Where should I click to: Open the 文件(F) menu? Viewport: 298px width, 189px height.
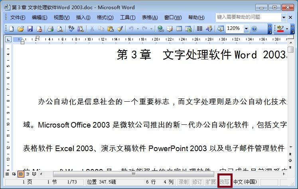[18, 18]
